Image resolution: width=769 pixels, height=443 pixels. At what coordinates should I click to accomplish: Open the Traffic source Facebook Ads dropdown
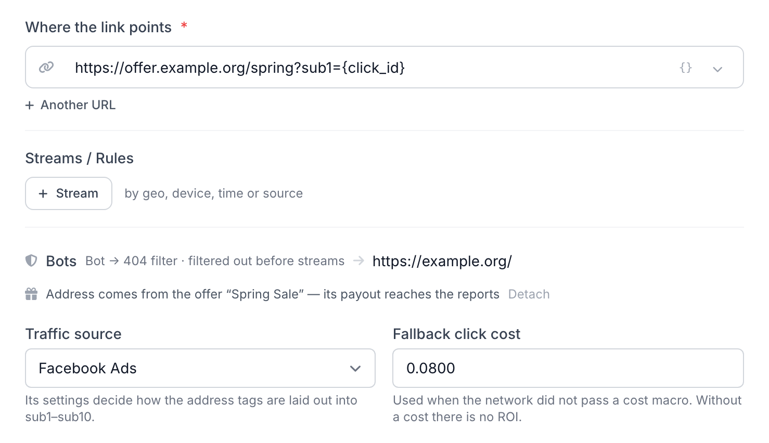(200, 368)
